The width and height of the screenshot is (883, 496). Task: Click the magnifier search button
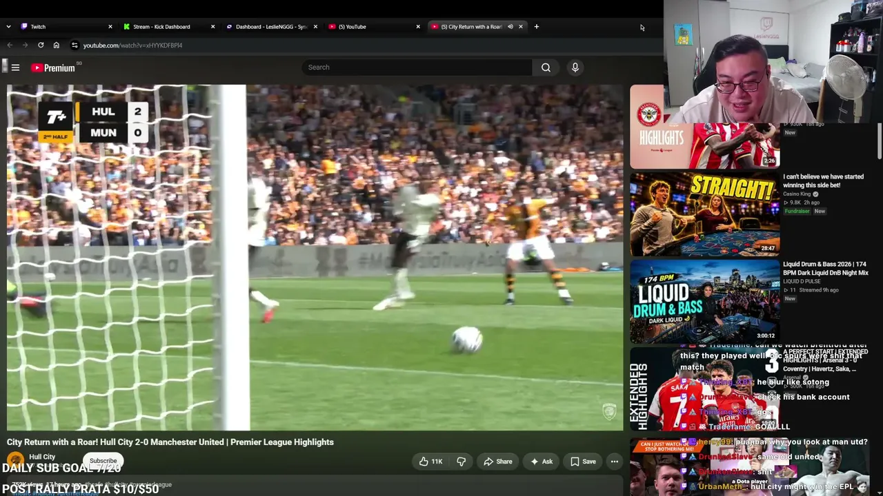click(546, 68)
